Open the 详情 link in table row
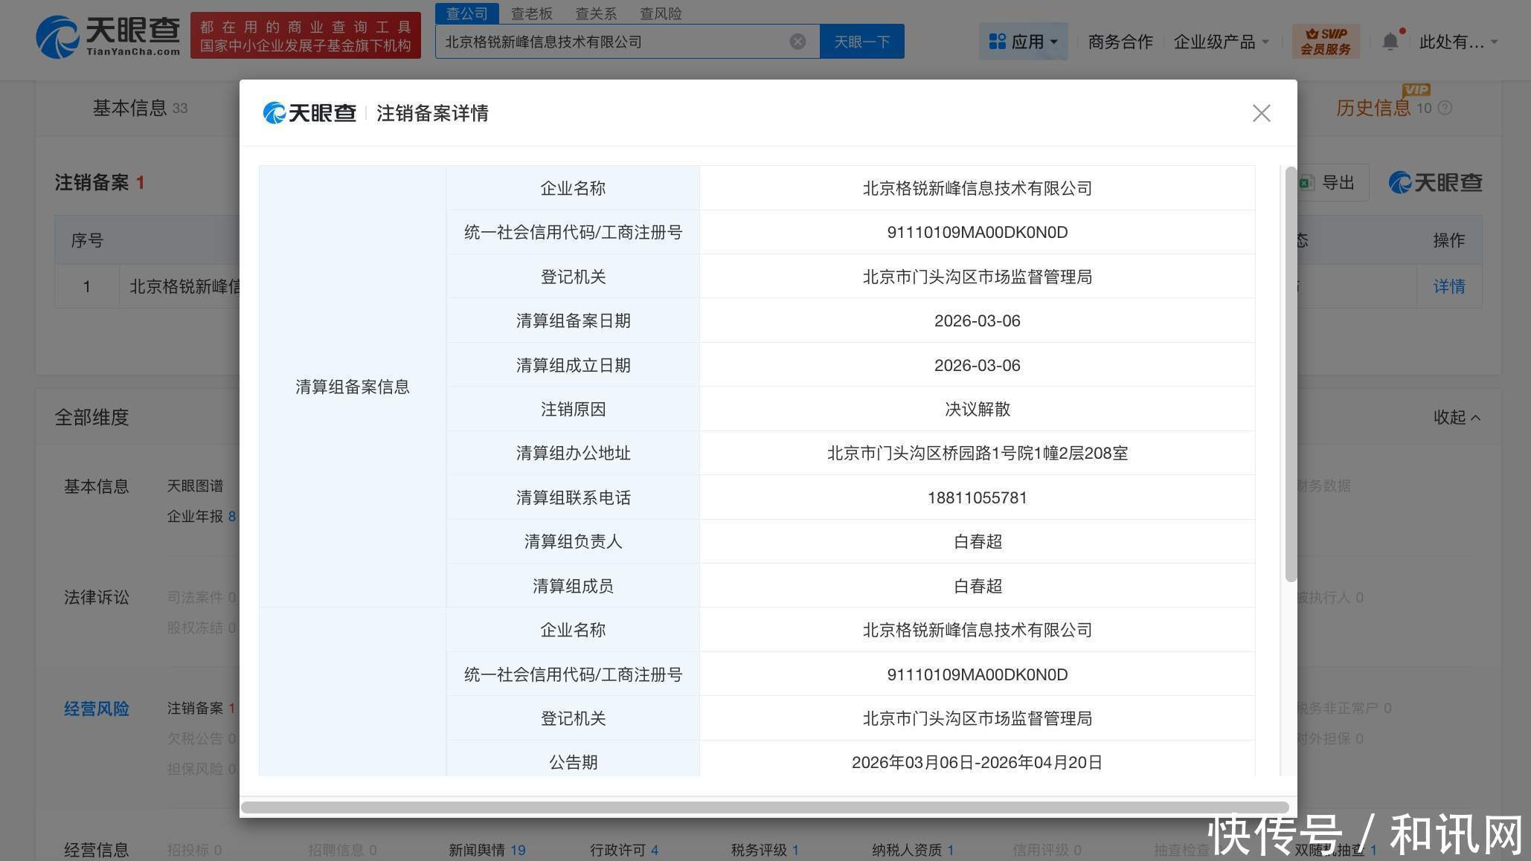Image resolution: width=1531 pixels, height=861 pixels. click(x=1448, y=286)
